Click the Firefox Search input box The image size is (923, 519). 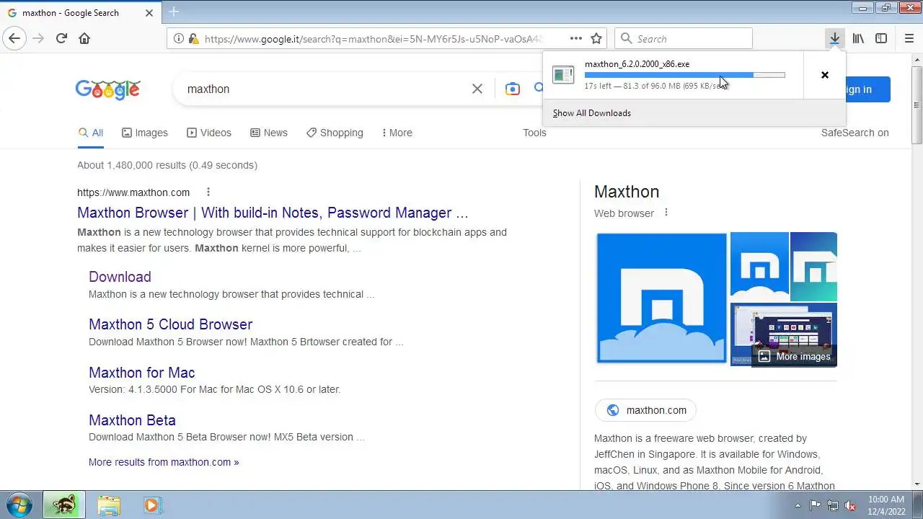[x=683, y=38]
